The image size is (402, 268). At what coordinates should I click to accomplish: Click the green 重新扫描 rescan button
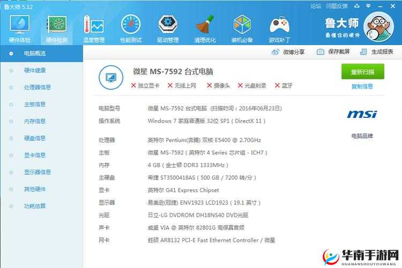click(362, 71)
